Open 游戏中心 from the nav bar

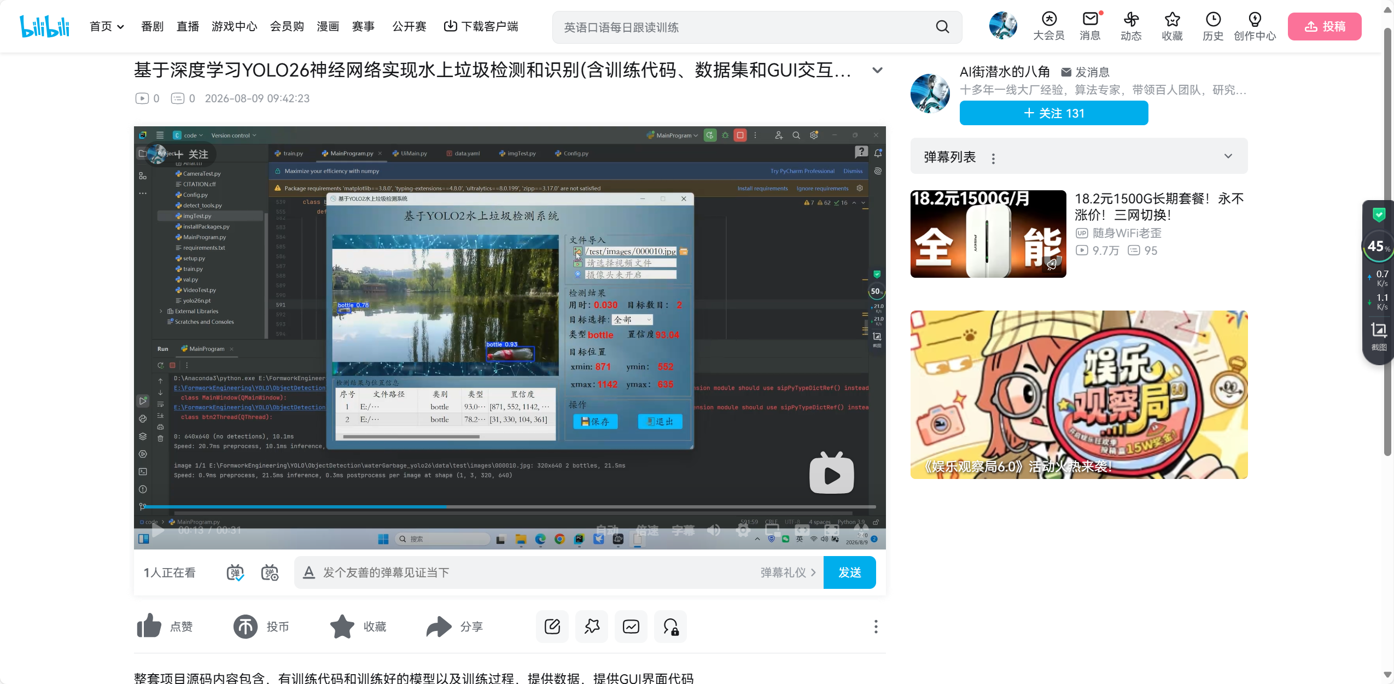coord(234,26)
